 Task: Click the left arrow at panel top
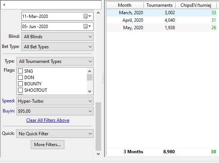coord(4,5)
